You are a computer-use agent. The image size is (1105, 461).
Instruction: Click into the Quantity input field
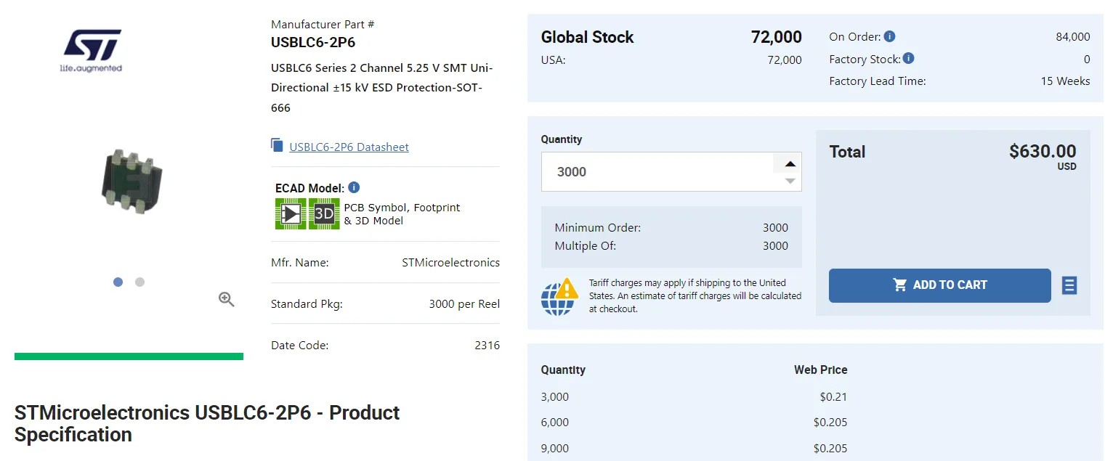[x=657, y=172]
